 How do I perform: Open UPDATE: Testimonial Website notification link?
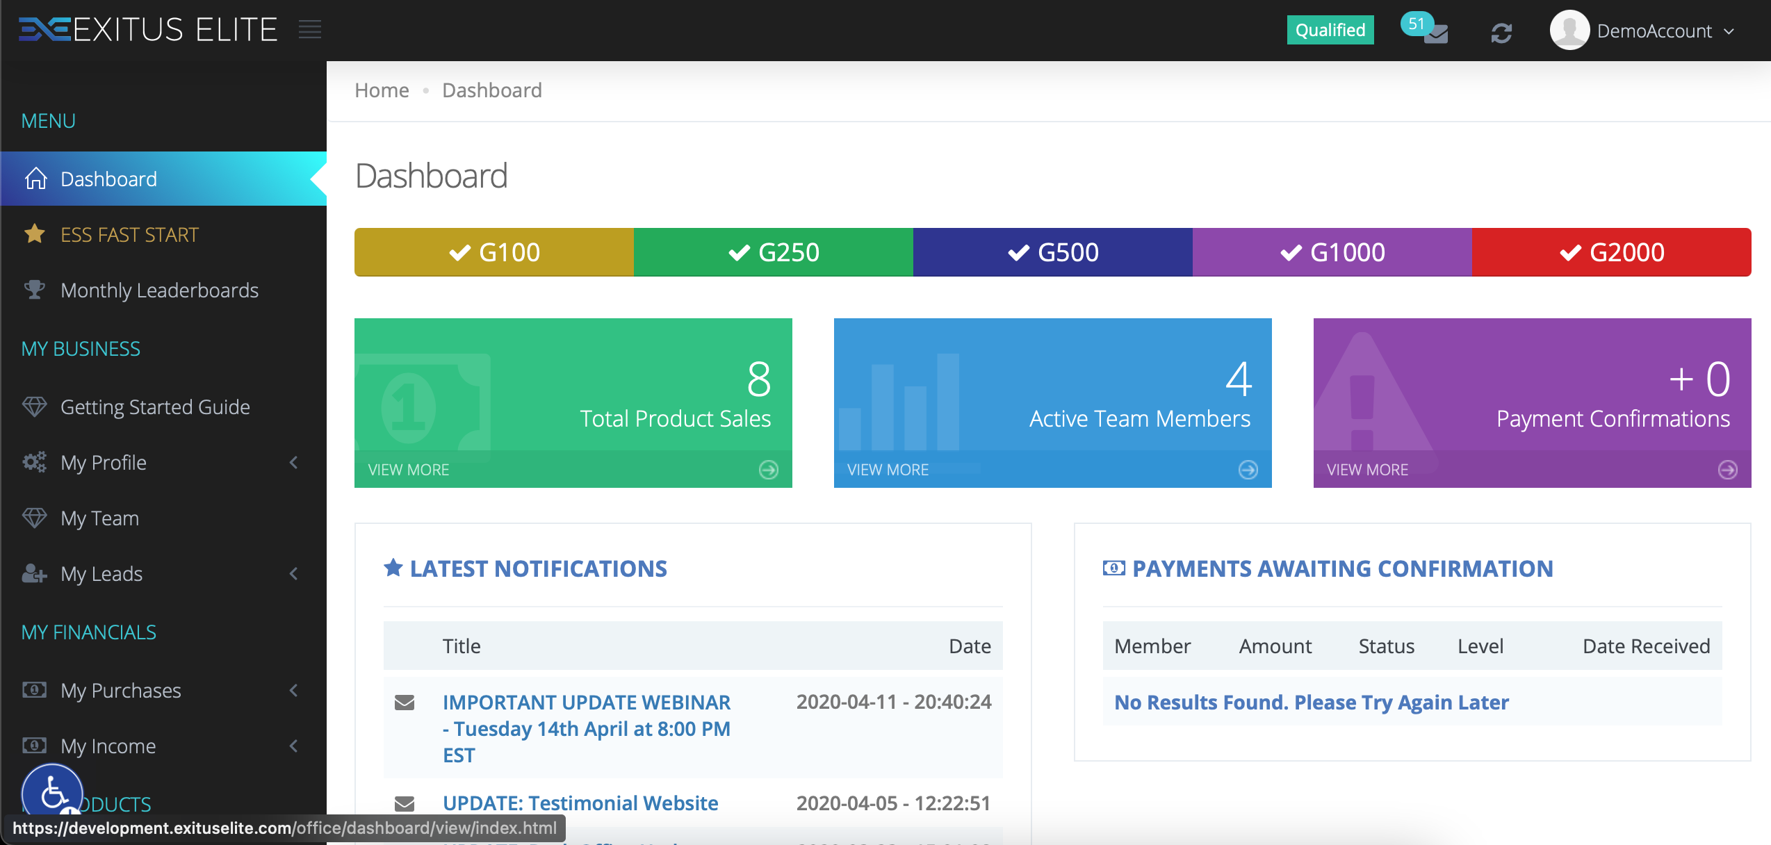[580, 803]
